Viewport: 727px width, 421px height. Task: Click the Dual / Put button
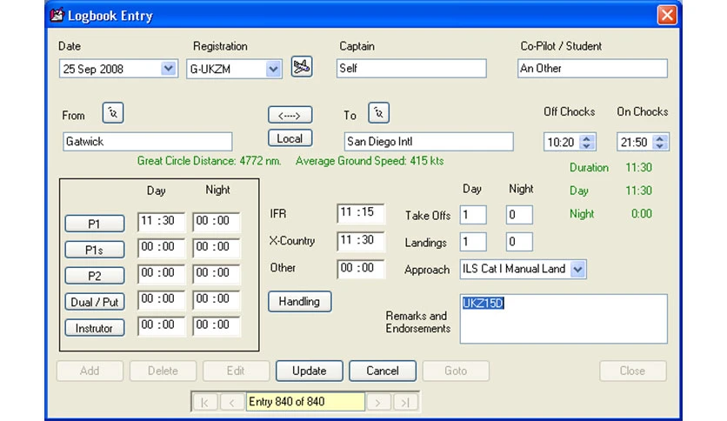(95, 302)
